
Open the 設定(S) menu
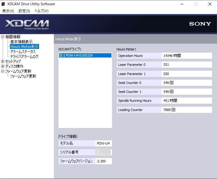24,11
